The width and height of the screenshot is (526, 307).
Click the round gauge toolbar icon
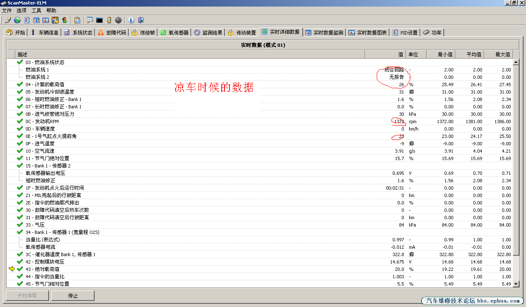coord(118,20)
